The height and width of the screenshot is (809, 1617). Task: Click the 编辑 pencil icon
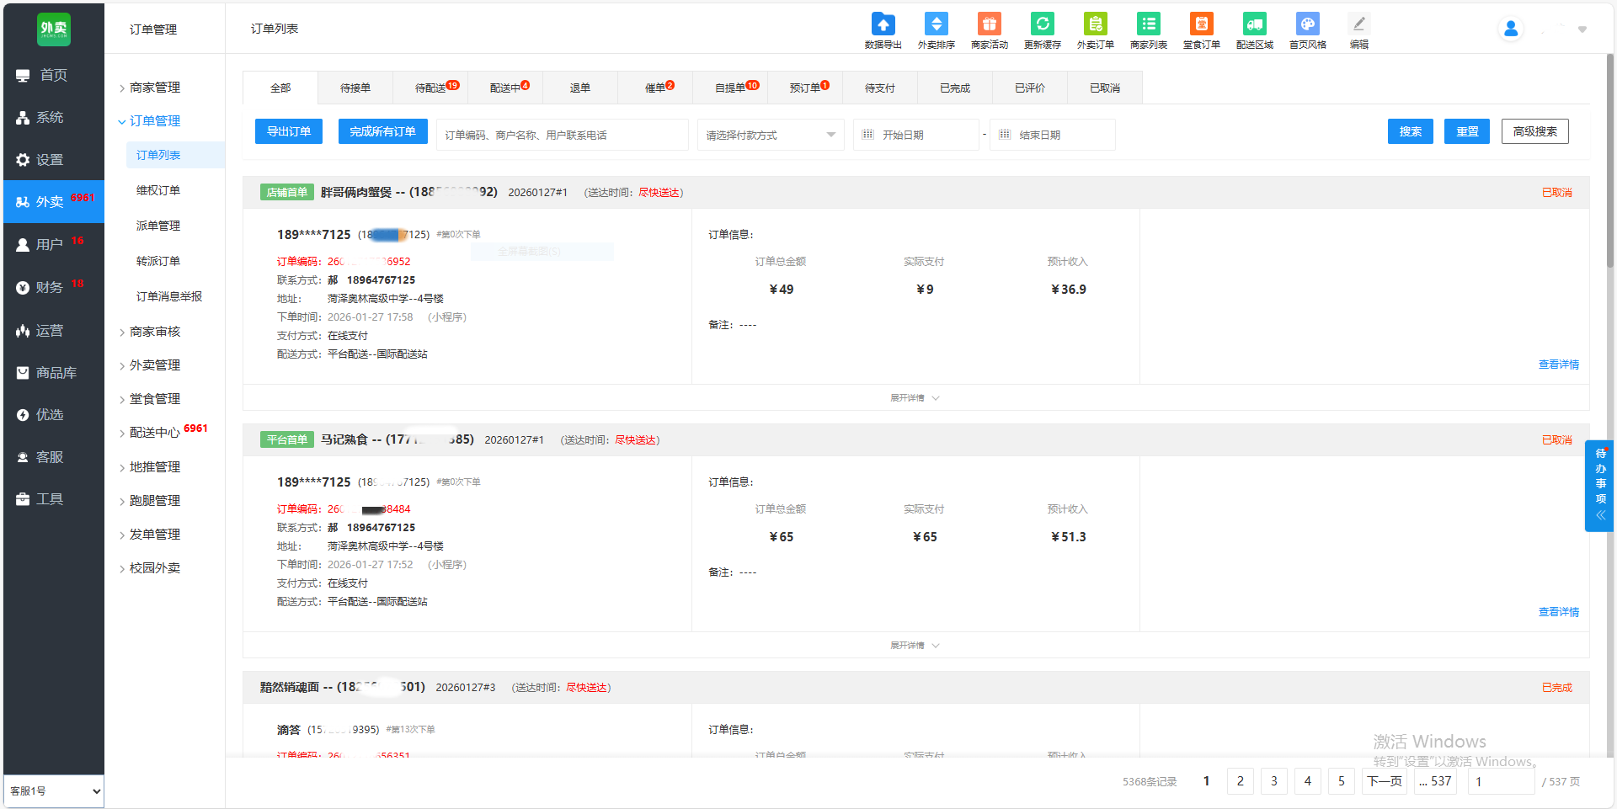(x=1358, y=25)
